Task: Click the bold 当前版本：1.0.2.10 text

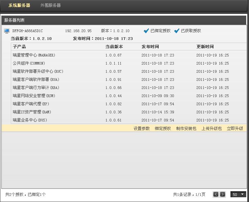Action: pyautogui.click(x=31, y=39)
